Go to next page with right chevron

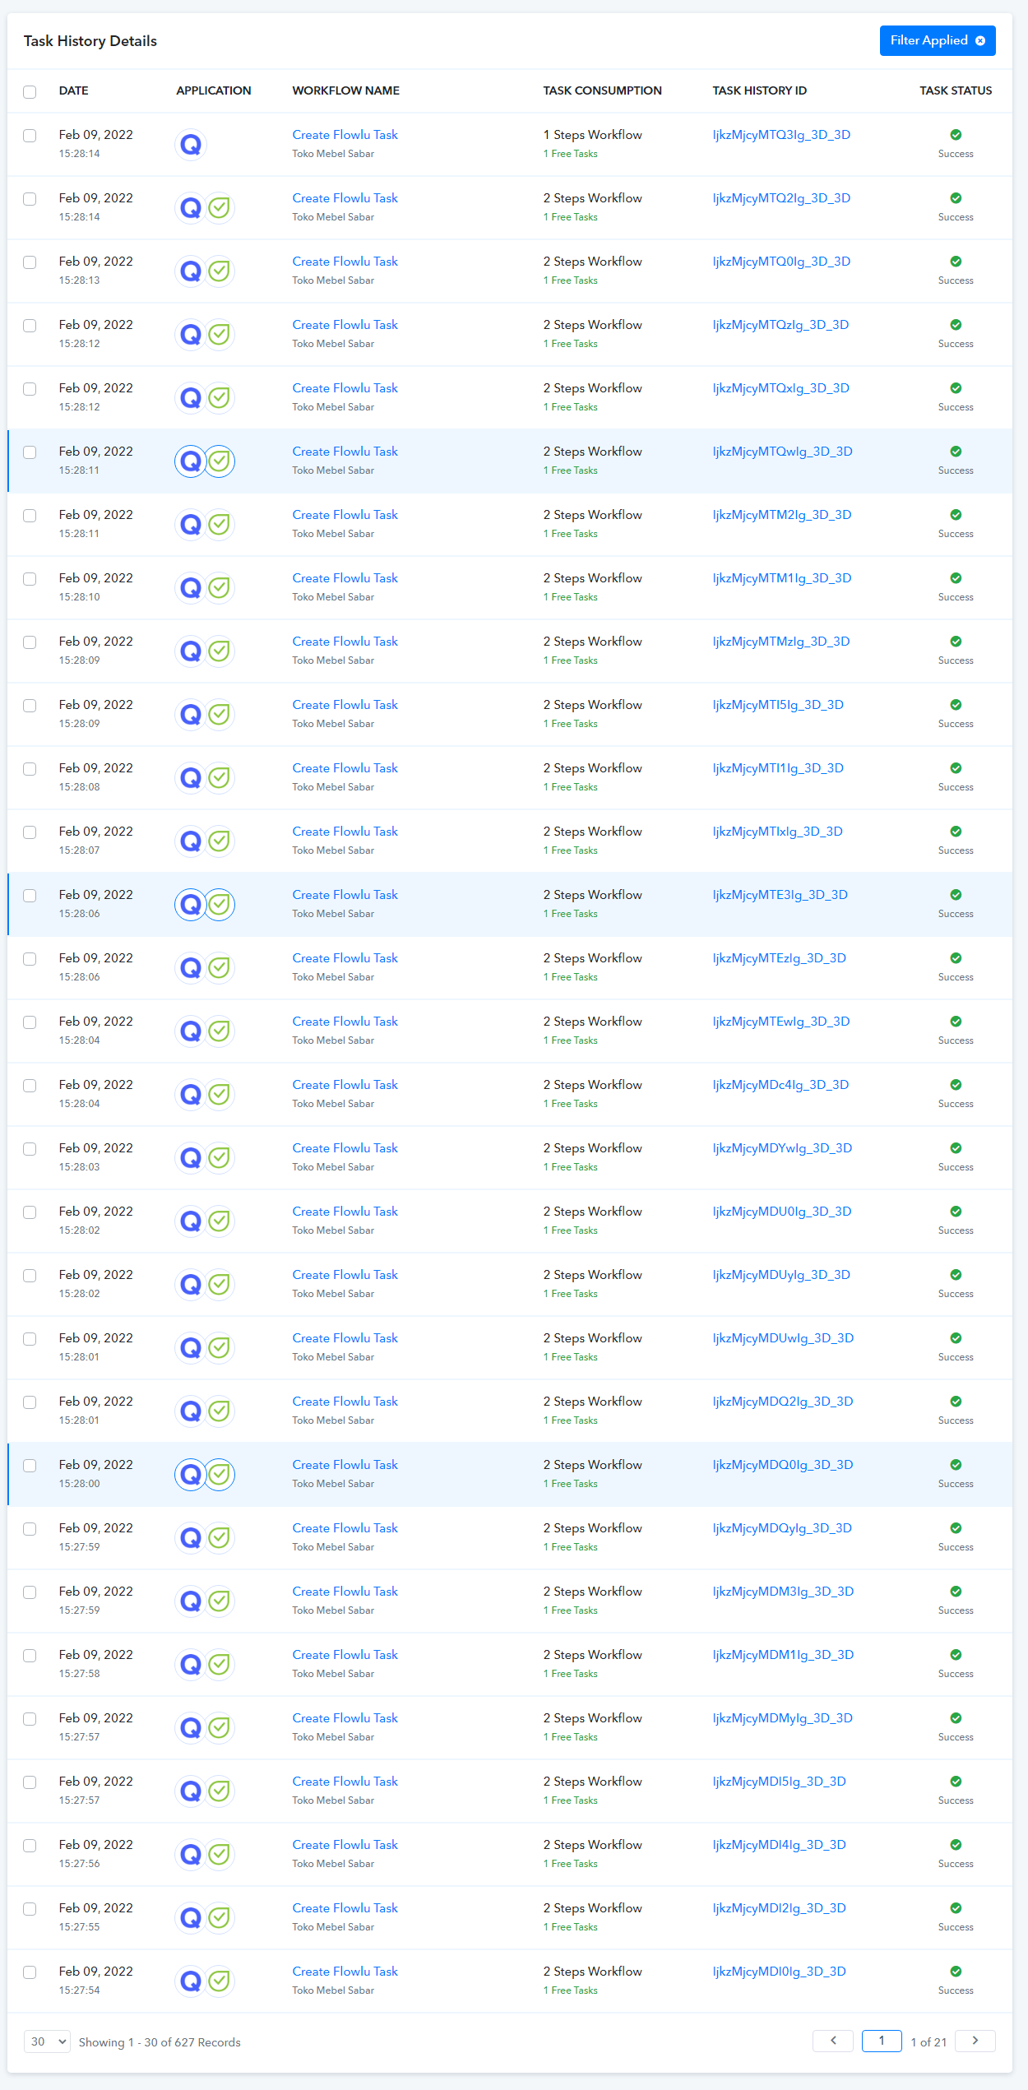pyautogui.click(x=975, y=2041)
